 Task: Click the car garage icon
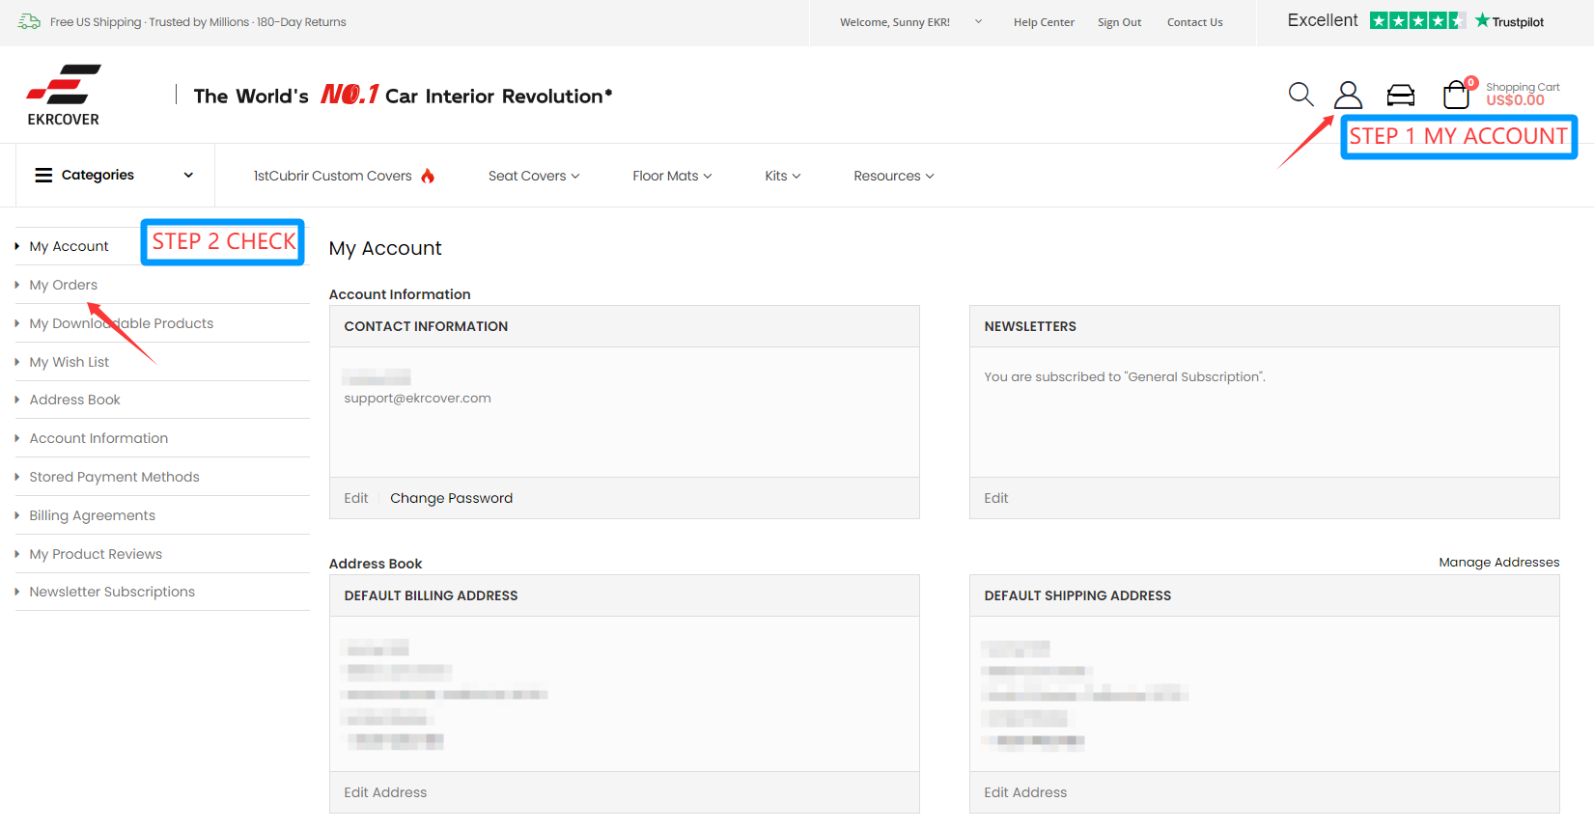(1400, 95)
